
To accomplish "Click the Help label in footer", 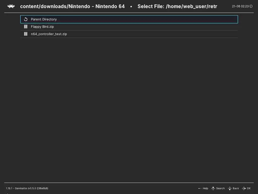I will [x=205, y=188].
